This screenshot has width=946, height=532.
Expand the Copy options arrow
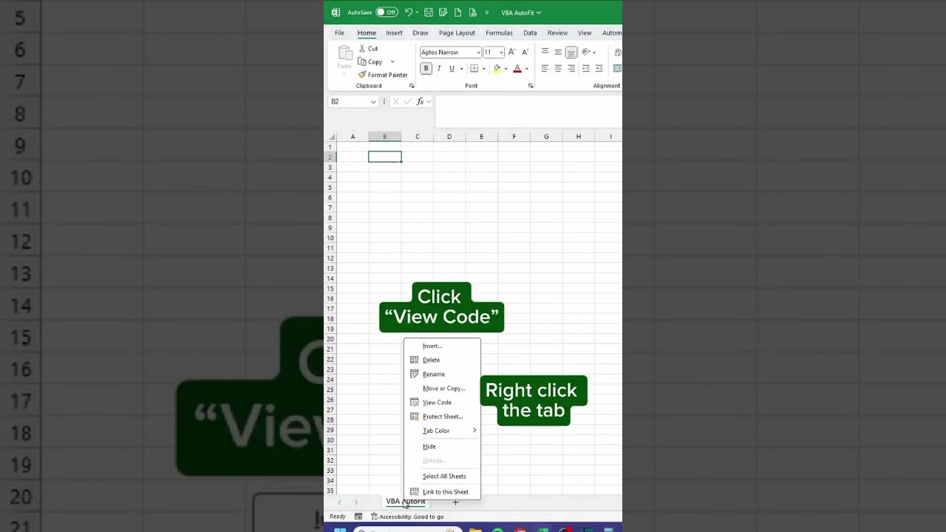(x=392, y=62)
